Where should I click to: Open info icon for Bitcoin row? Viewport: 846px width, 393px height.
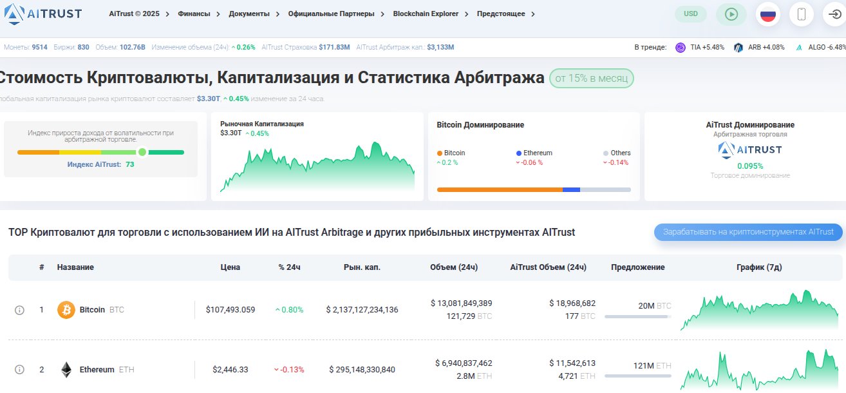click(19, 310)
